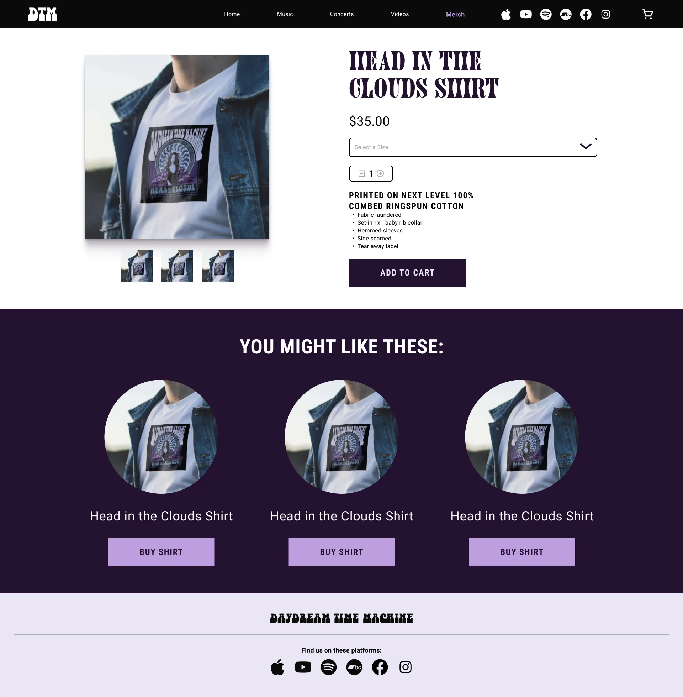683x697 pixels.
Task: Go to the Concerts menu item
Action: tap(342, 14)
